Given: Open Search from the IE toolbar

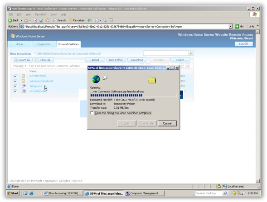Looking at the screenshot, I should pos(59,20).
